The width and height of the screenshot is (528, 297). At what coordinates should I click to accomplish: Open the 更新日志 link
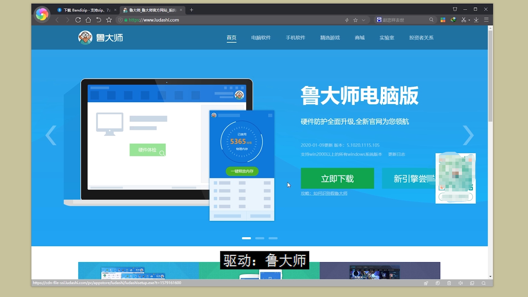(x=397, y=154)
